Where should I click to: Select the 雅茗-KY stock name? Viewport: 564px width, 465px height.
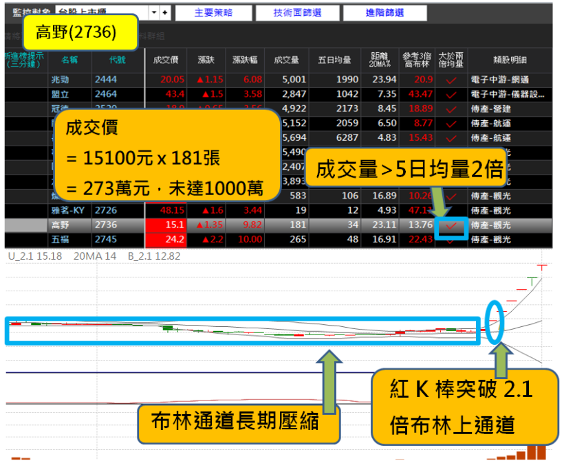coord(68,210)
